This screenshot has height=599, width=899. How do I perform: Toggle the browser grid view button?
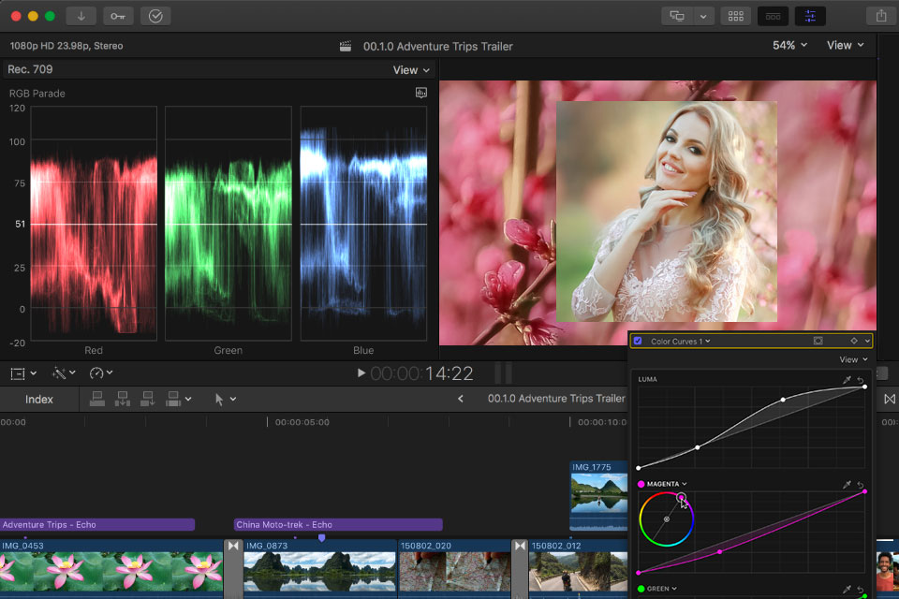coord(735,16)
